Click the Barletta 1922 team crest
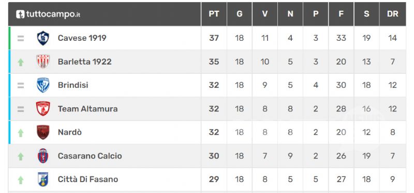The image size is (414, 193). click(43, 61)
